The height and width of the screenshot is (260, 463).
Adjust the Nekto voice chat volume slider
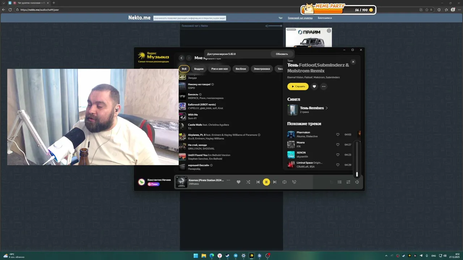pyautogui.click(x=276, y=26)
